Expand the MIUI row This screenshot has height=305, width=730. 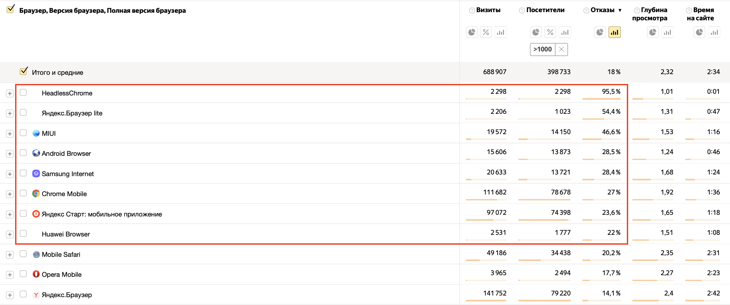click(x=10, y=134)
